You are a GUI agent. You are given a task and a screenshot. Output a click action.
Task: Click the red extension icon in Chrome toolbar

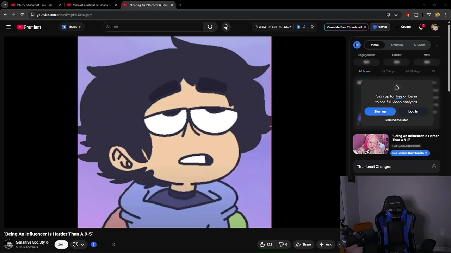(x=408, y=15)
